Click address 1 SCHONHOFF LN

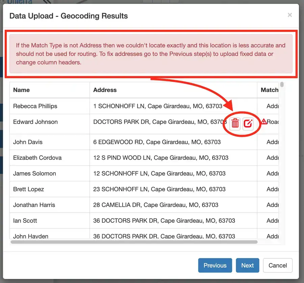pyautogui.click(x=158, y=106)
